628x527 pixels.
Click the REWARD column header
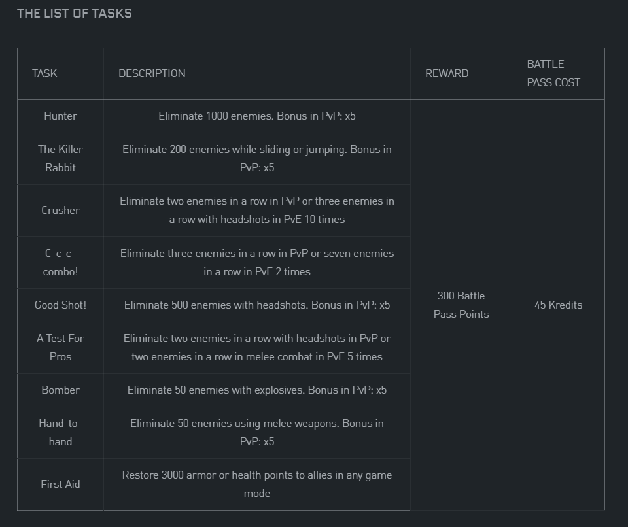(447, 73)
